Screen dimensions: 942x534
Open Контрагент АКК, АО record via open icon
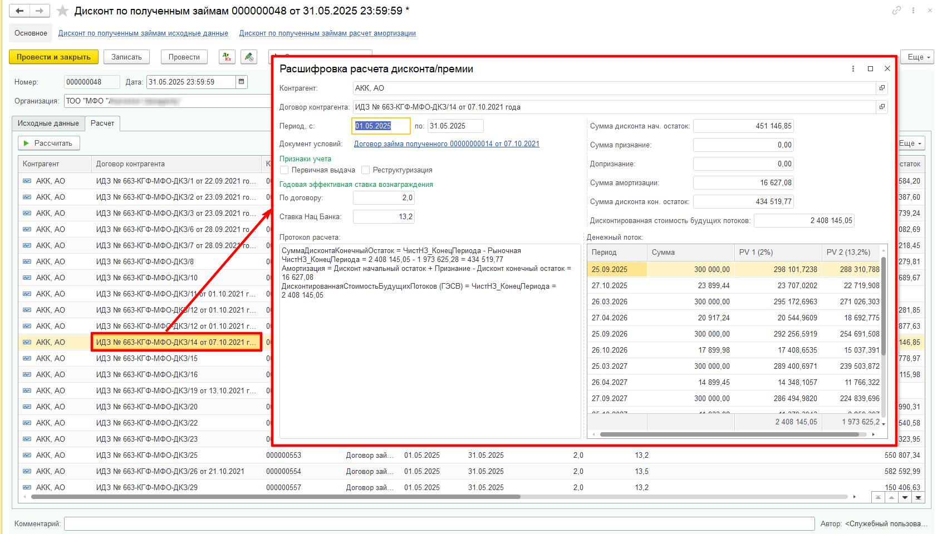882,88
